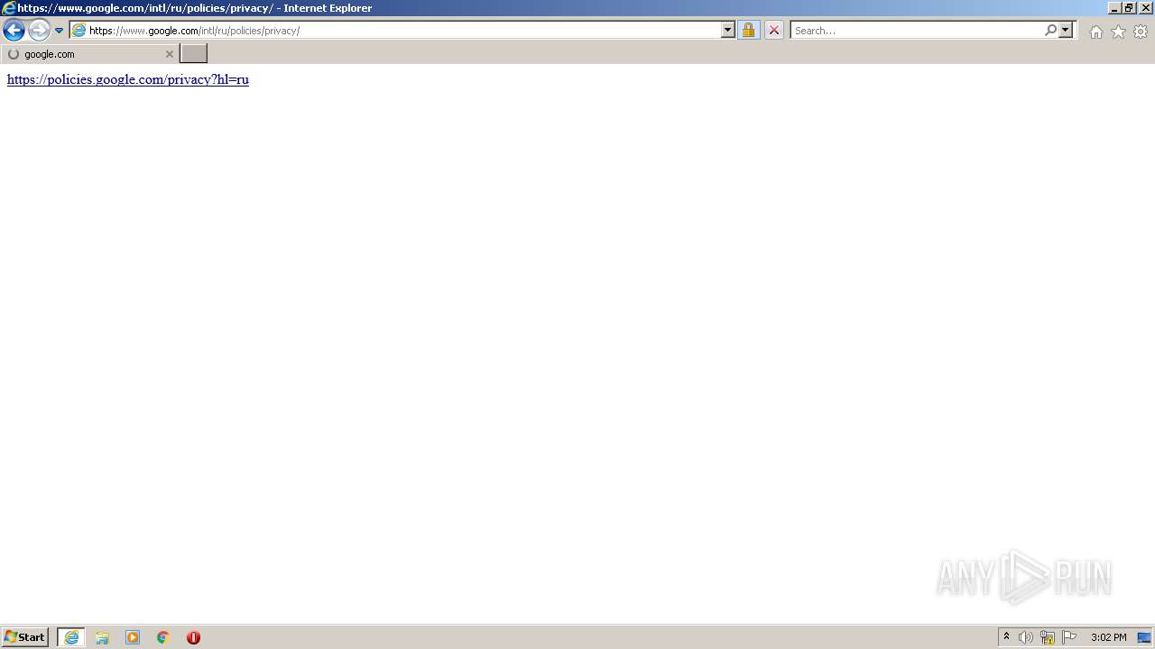
Task: Click the address bar URL field
Action: click(404, 30)
